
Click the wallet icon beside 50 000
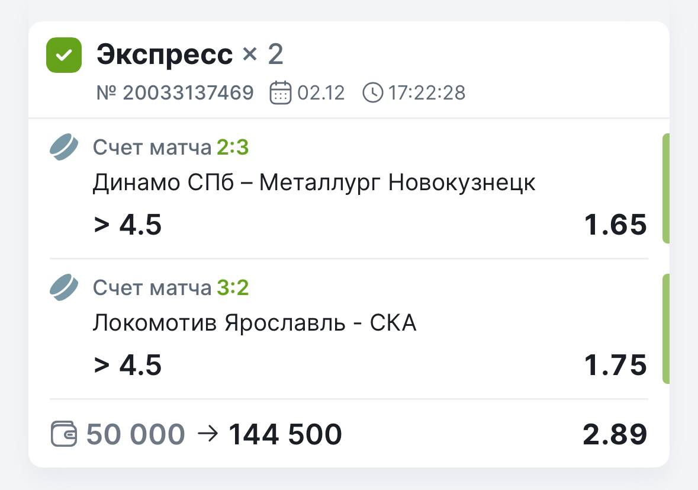coord(64,434)
